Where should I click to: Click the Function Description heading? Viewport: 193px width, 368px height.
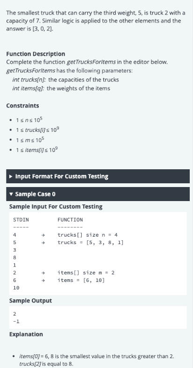(36, 54)
